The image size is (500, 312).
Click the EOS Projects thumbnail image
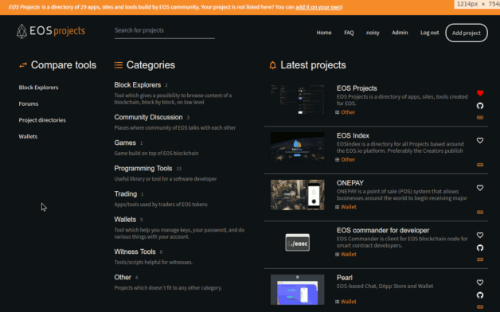point(298,99)
